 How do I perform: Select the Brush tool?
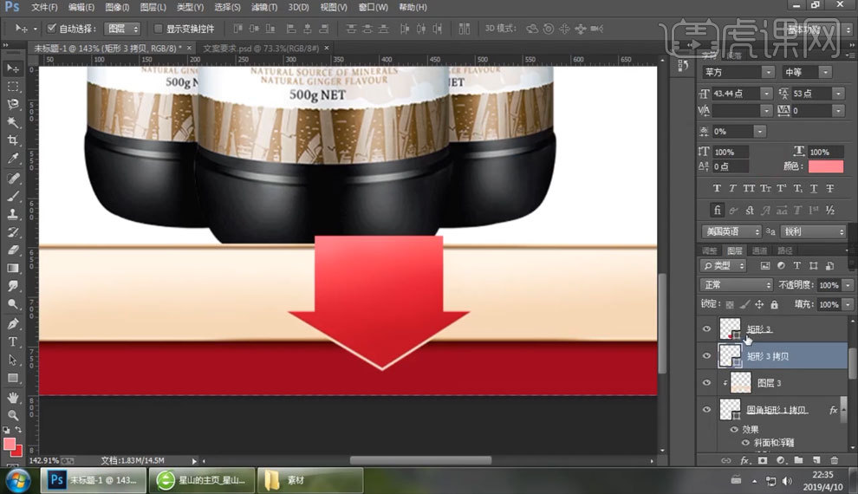(x=13, y=196)
